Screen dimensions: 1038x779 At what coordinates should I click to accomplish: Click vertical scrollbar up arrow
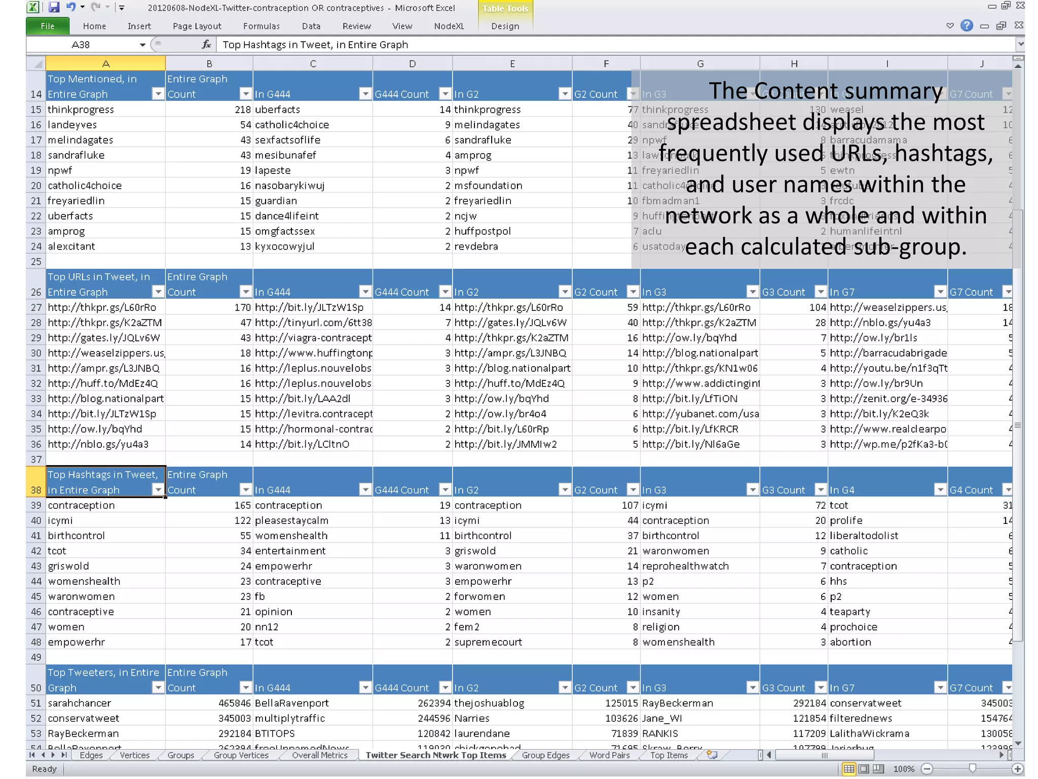tap(1018, 65)
